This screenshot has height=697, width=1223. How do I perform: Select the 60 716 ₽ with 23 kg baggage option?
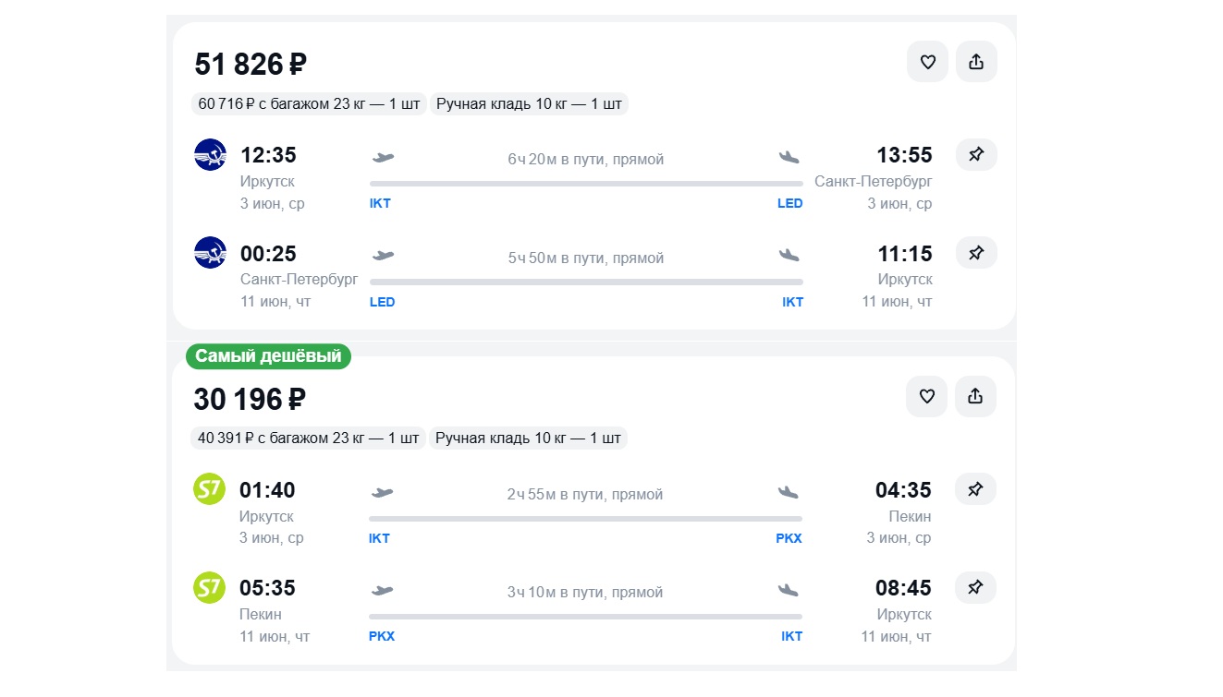[x=309, y=103]
